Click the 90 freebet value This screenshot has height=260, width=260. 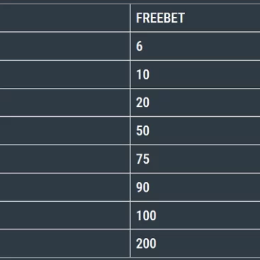click(195, 187)
